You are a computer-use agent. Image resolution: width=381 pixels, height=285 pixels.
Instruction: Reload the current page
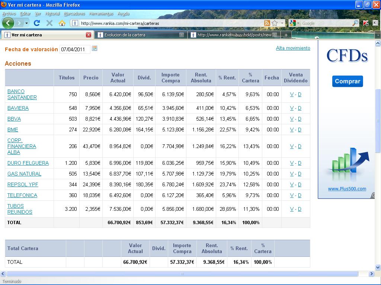(x=37, y=23)
